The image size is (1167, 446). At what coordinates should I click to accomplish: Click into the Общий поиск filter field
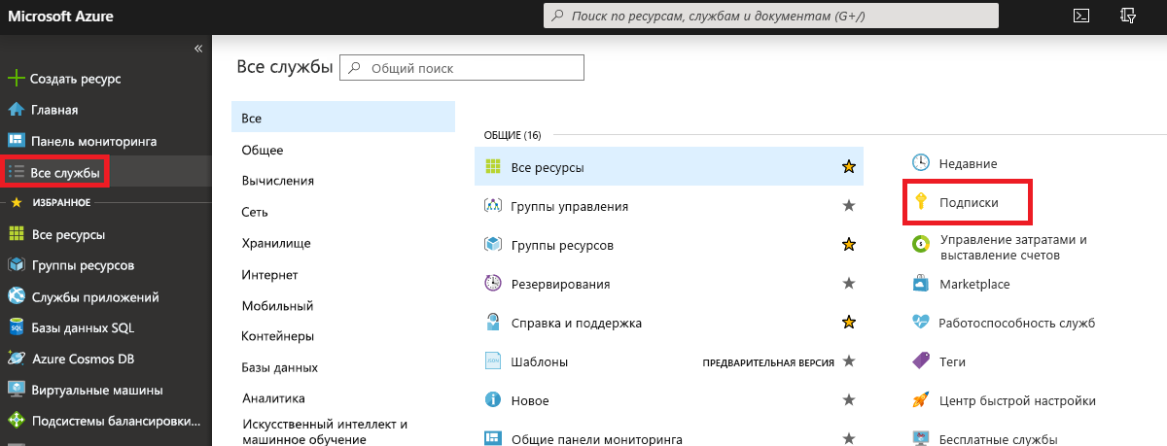(462, 68)
